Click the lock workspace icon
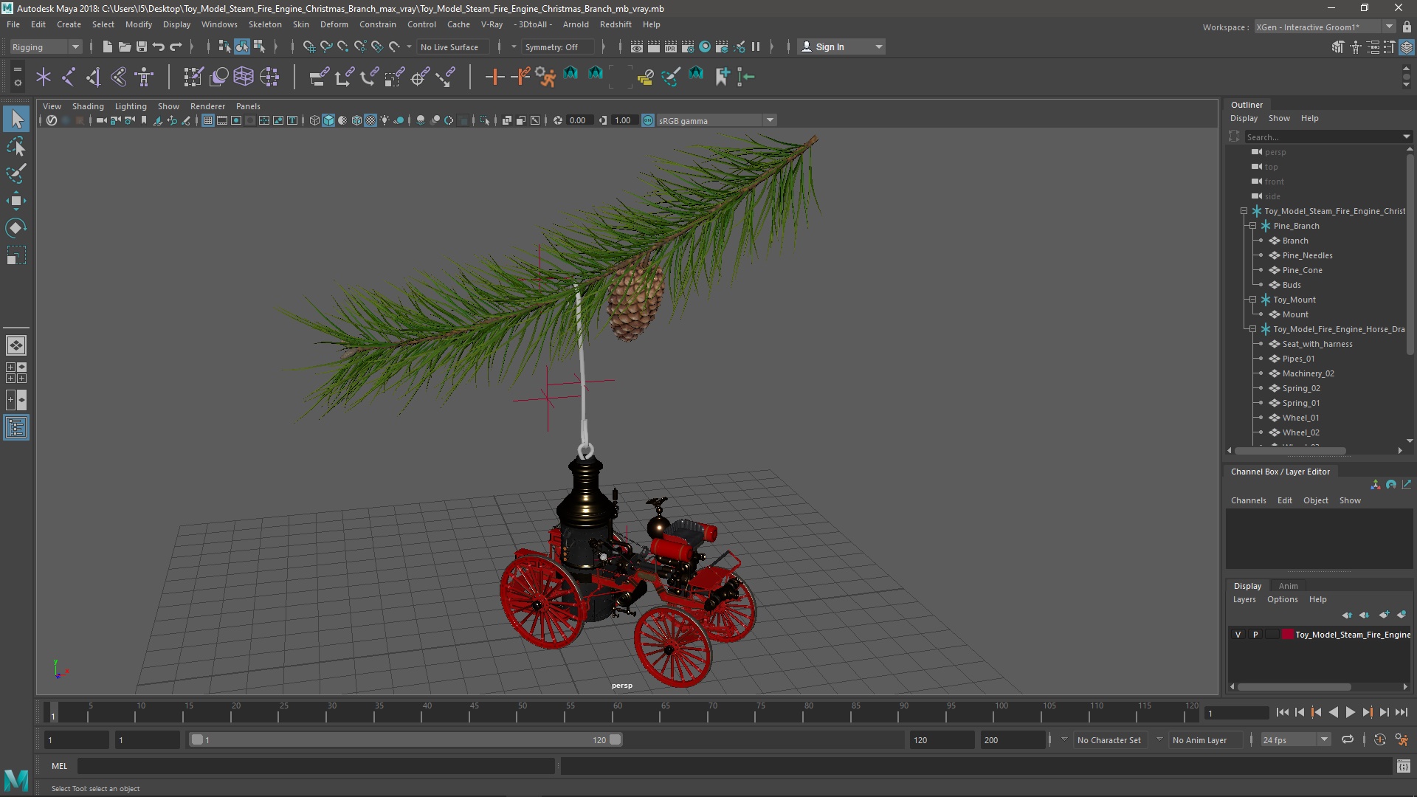 1407,27
